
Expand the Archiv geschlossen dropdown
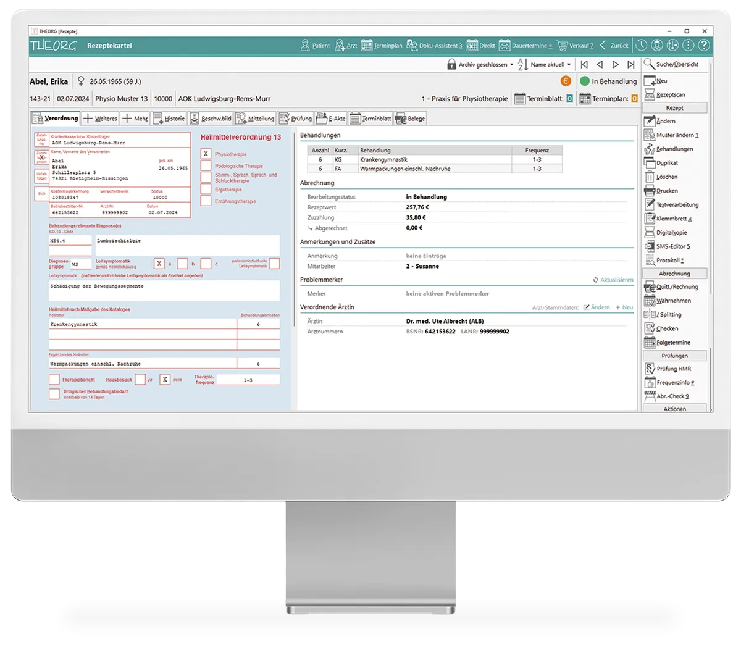tap(480, 64)
